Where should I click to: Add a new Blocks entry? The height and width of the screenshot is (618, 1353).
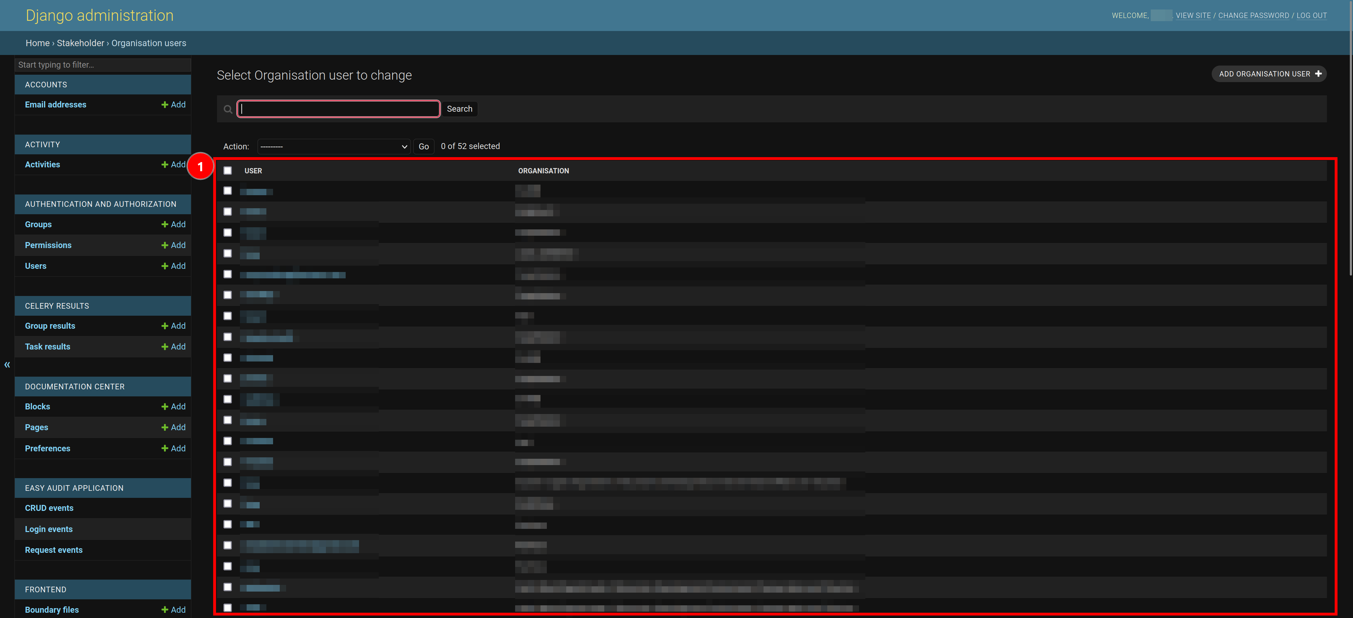click(x=173, y=406)
